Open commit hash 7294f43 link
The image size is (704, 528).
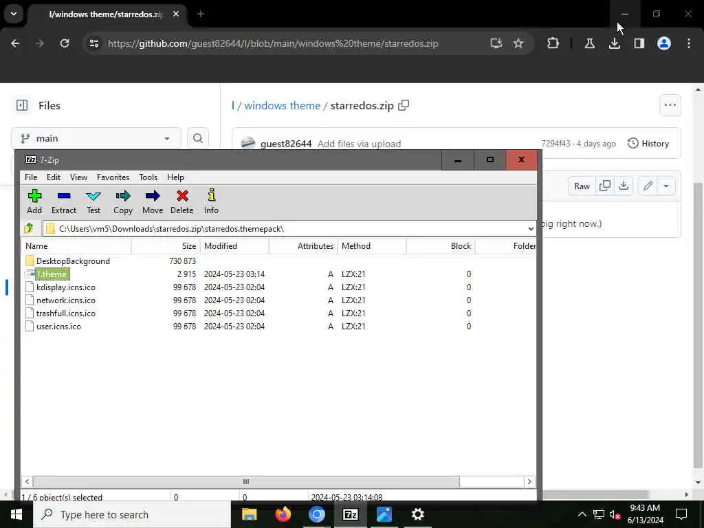coord(555,144)
